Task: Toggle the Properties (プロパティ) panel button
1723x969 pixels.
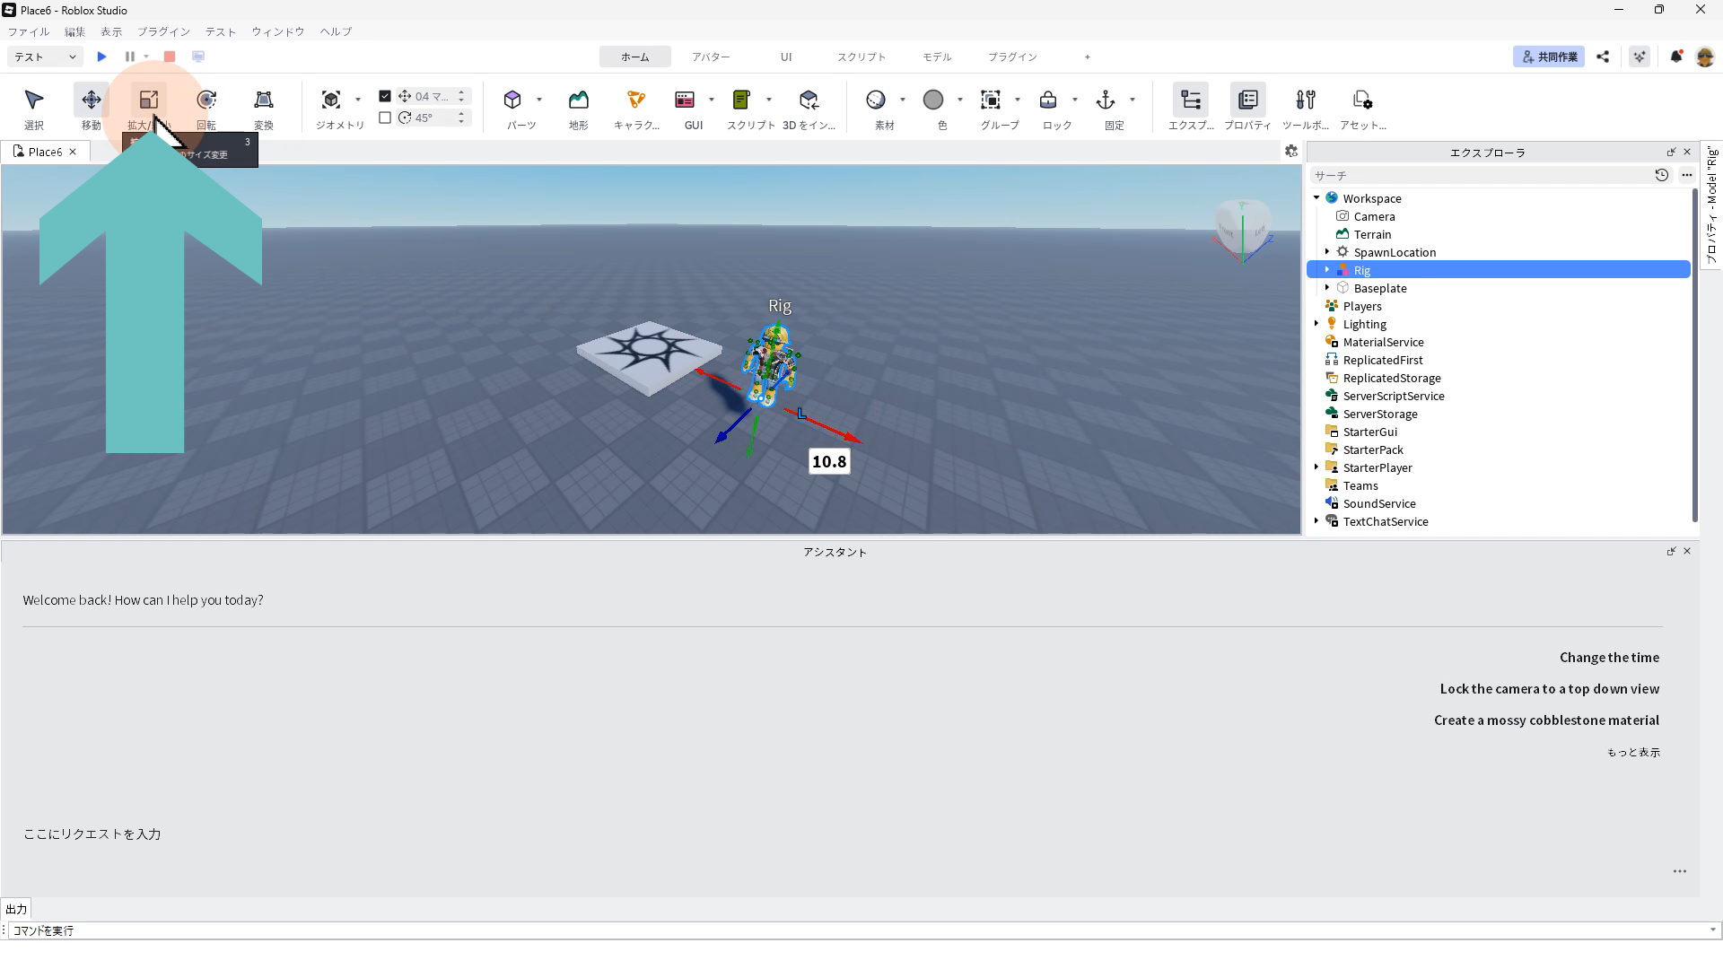Action: click(x=1247, y=100)
